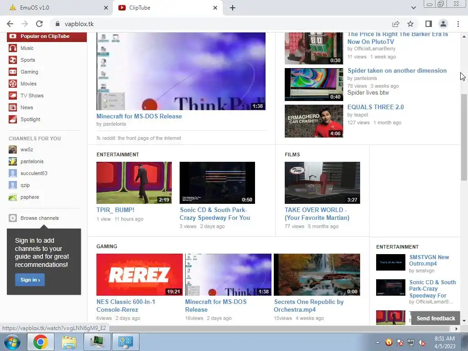
Task: Click the vertical scrollbar down arrow
Action: 464,321
